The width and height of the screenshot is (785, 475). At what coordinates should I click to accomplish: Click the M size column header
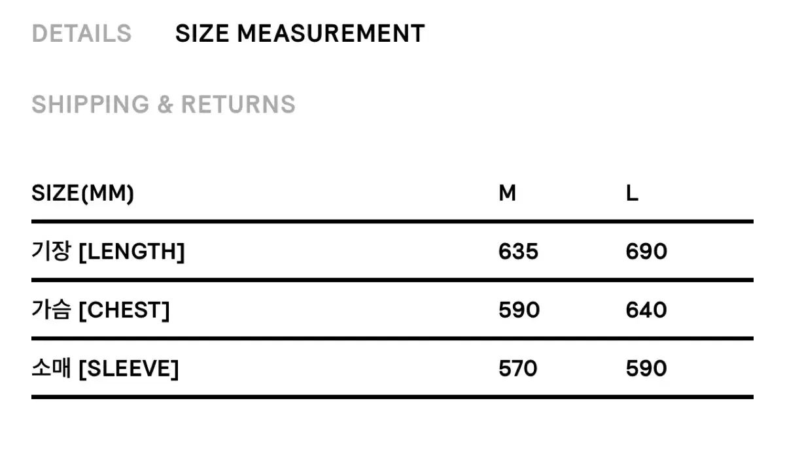[x=507, y=193]
